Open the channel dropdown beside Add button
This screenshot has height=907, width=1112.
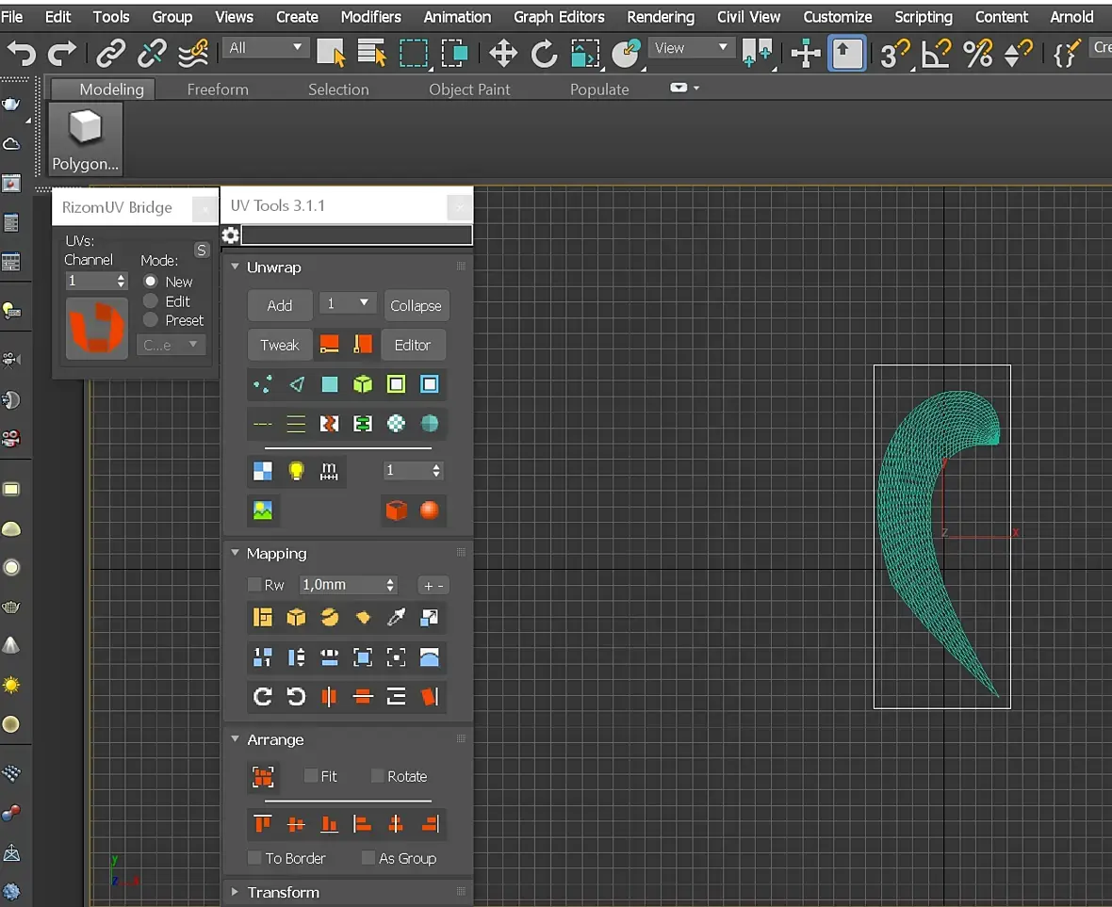(x=347, y=304)
